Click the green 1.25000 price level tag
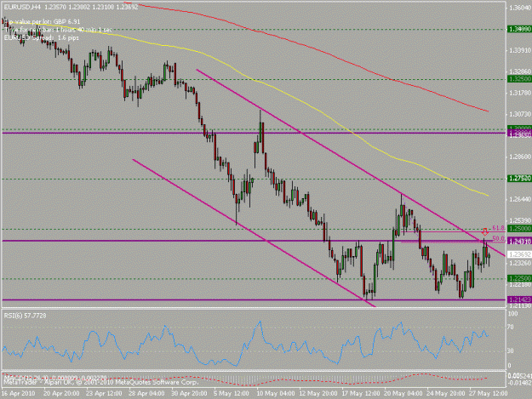Image resolution: width=532 pixels, height=399 pixels. point(519,229)
